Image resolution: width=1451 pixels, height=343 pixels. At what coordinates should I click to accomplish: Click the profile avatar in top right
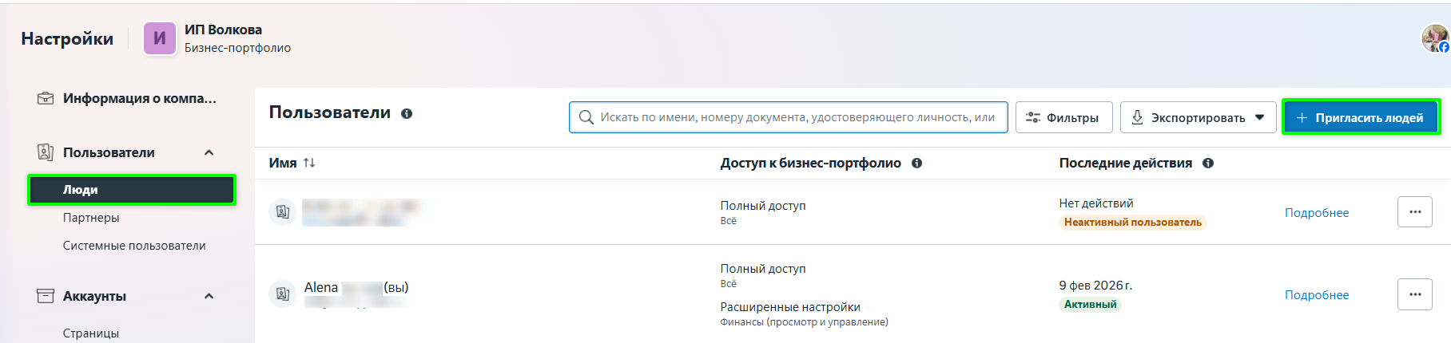click(1434, 38)
